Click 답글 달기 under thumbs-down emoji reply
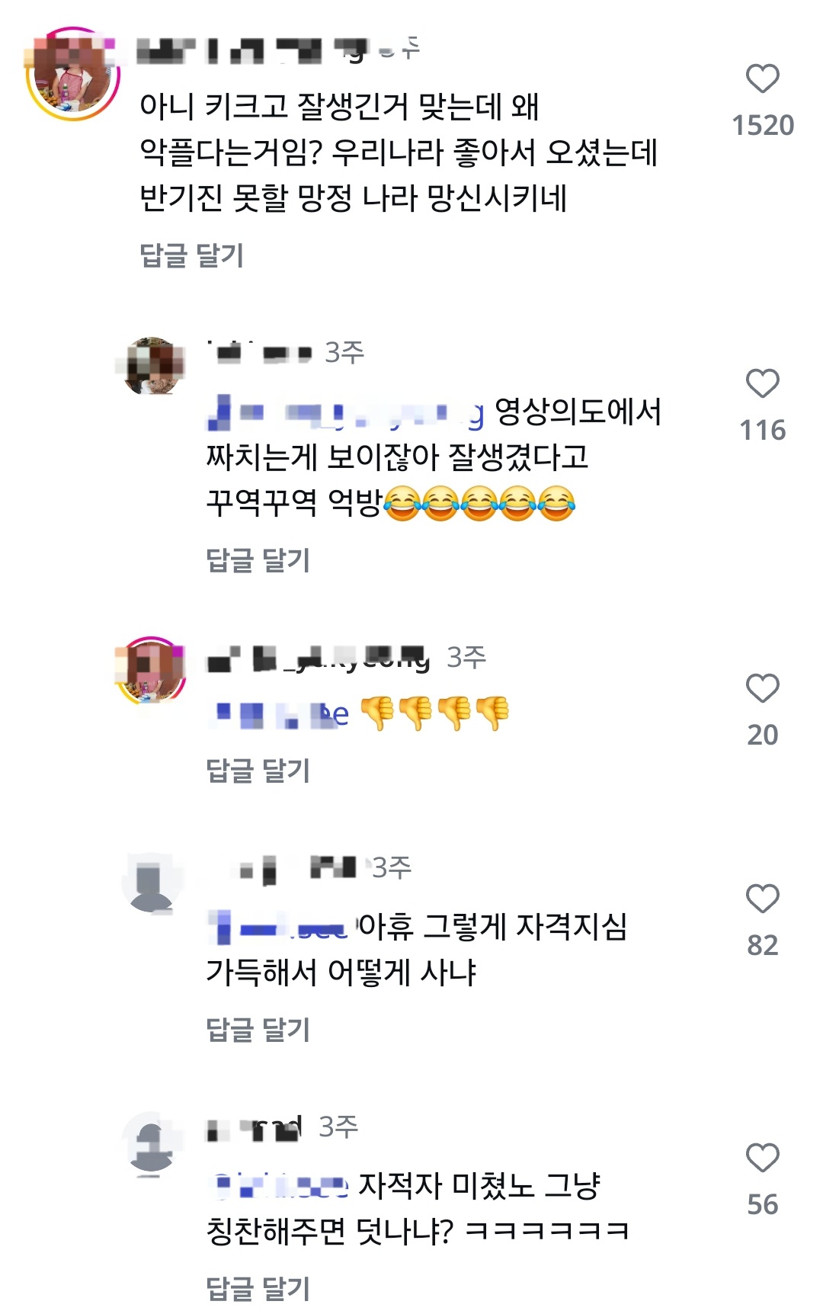This screenshot has height=1314, width=823. [258, 771]
